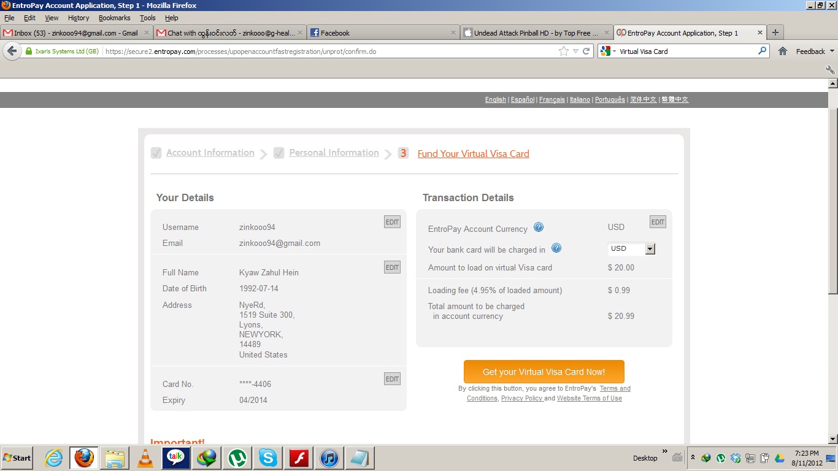Expand the Feedback dropdown arrow
Image resolution: width=838 pixels, height=471 pixels.
coord(832,52)
